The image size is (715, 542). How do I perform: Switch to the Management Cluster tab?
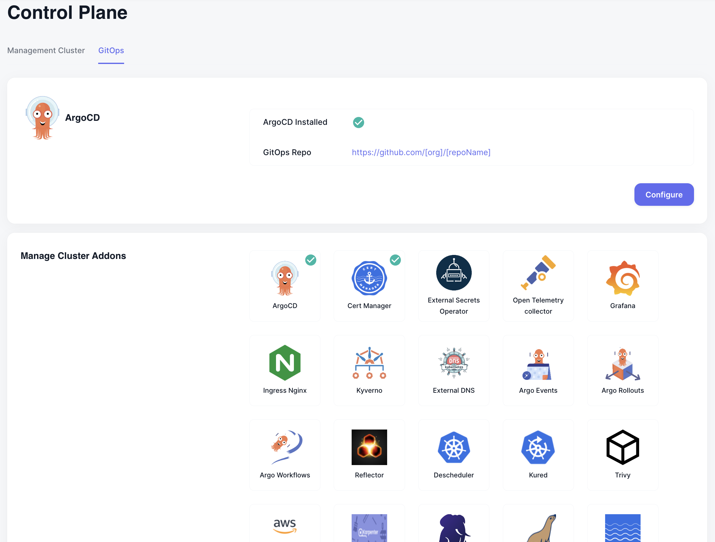click(46, 50)
